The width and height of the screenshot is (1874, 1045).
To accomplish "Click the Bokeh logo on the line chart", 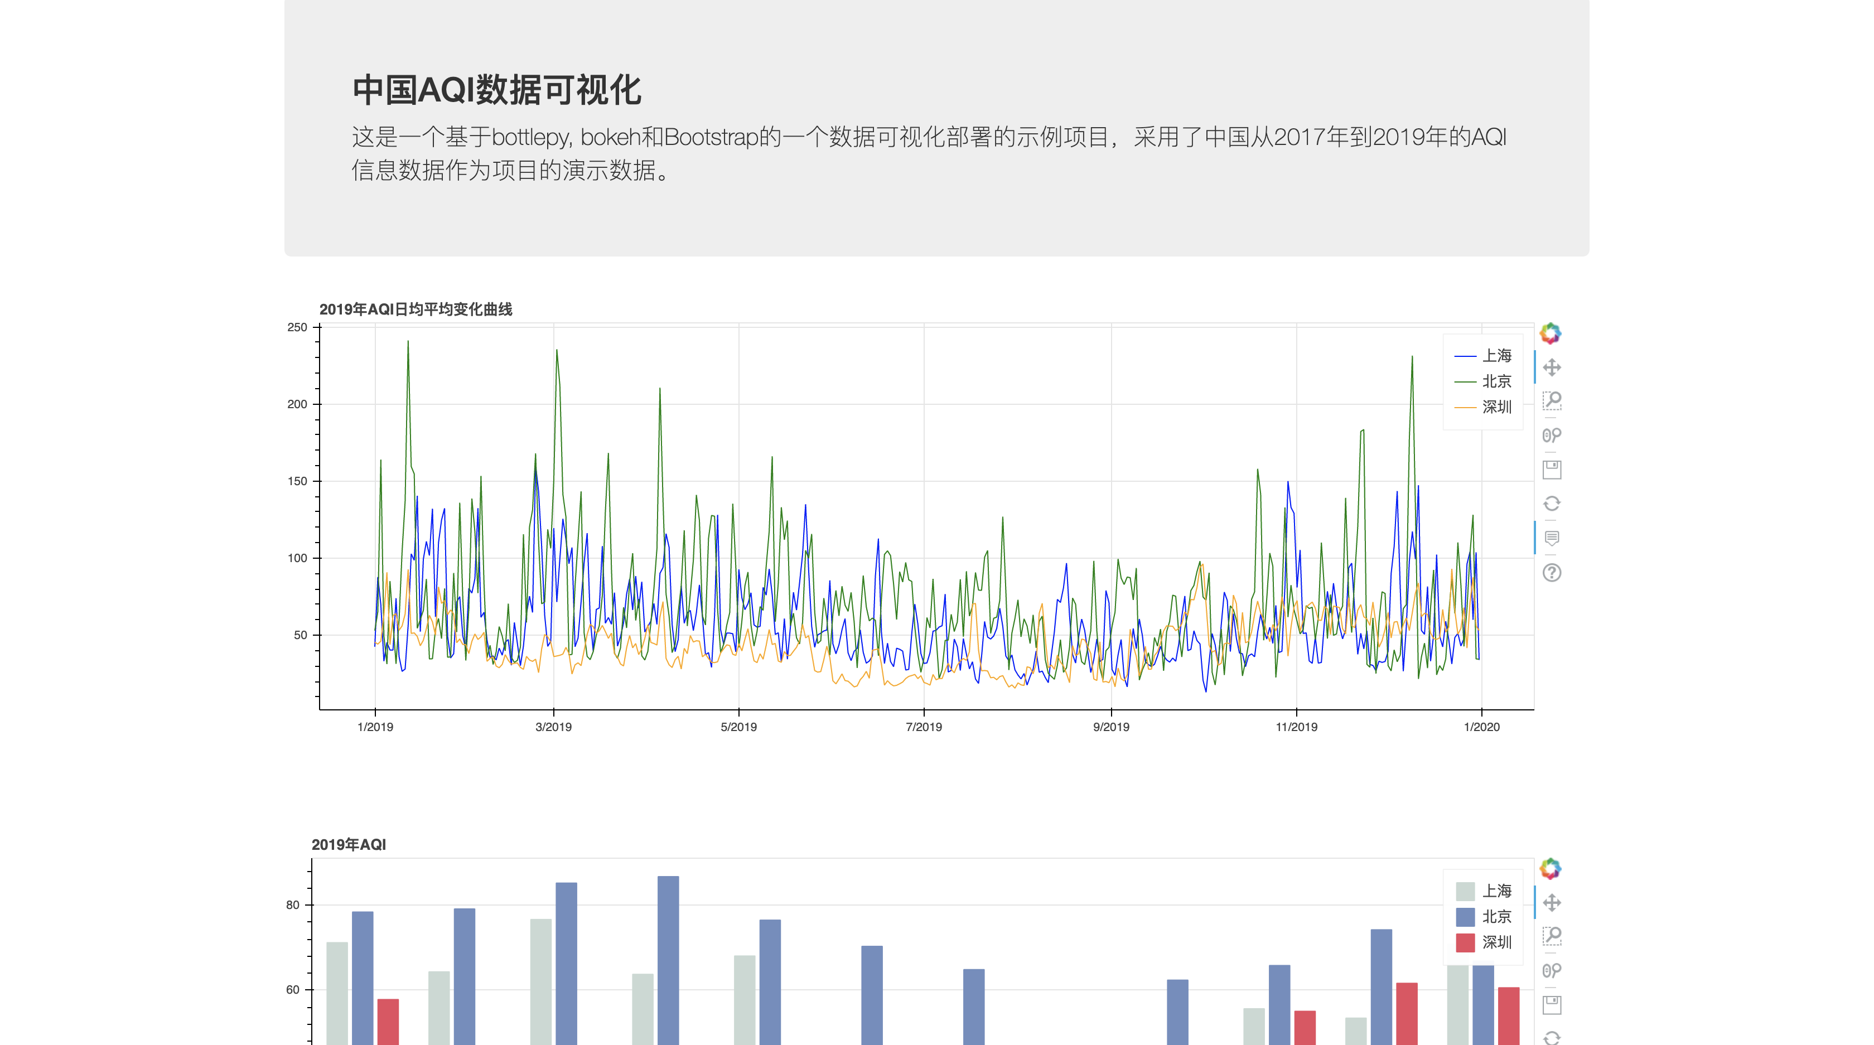I will pyautogui.click(x=1551, y=334).
